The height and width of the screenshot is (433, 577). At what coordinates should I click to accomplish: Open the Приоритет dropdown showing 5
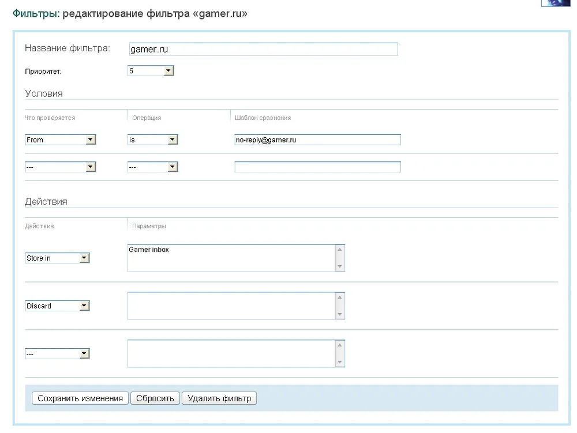click(150, 71)
